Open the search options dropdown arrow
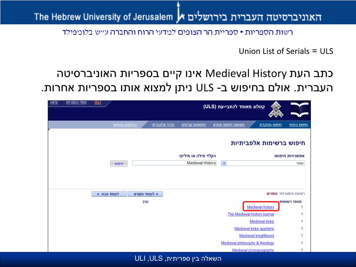356x267 pixels. [224, 163]
